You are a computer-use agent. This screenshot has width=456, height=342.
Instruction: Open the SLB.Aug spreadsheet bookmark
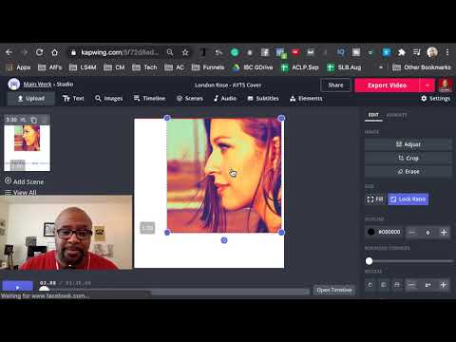coord(344,67)
